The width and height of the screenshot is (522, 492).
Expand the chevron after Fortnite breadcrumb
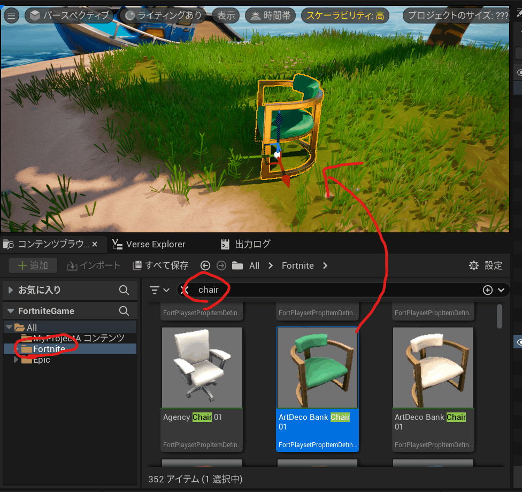325,265
